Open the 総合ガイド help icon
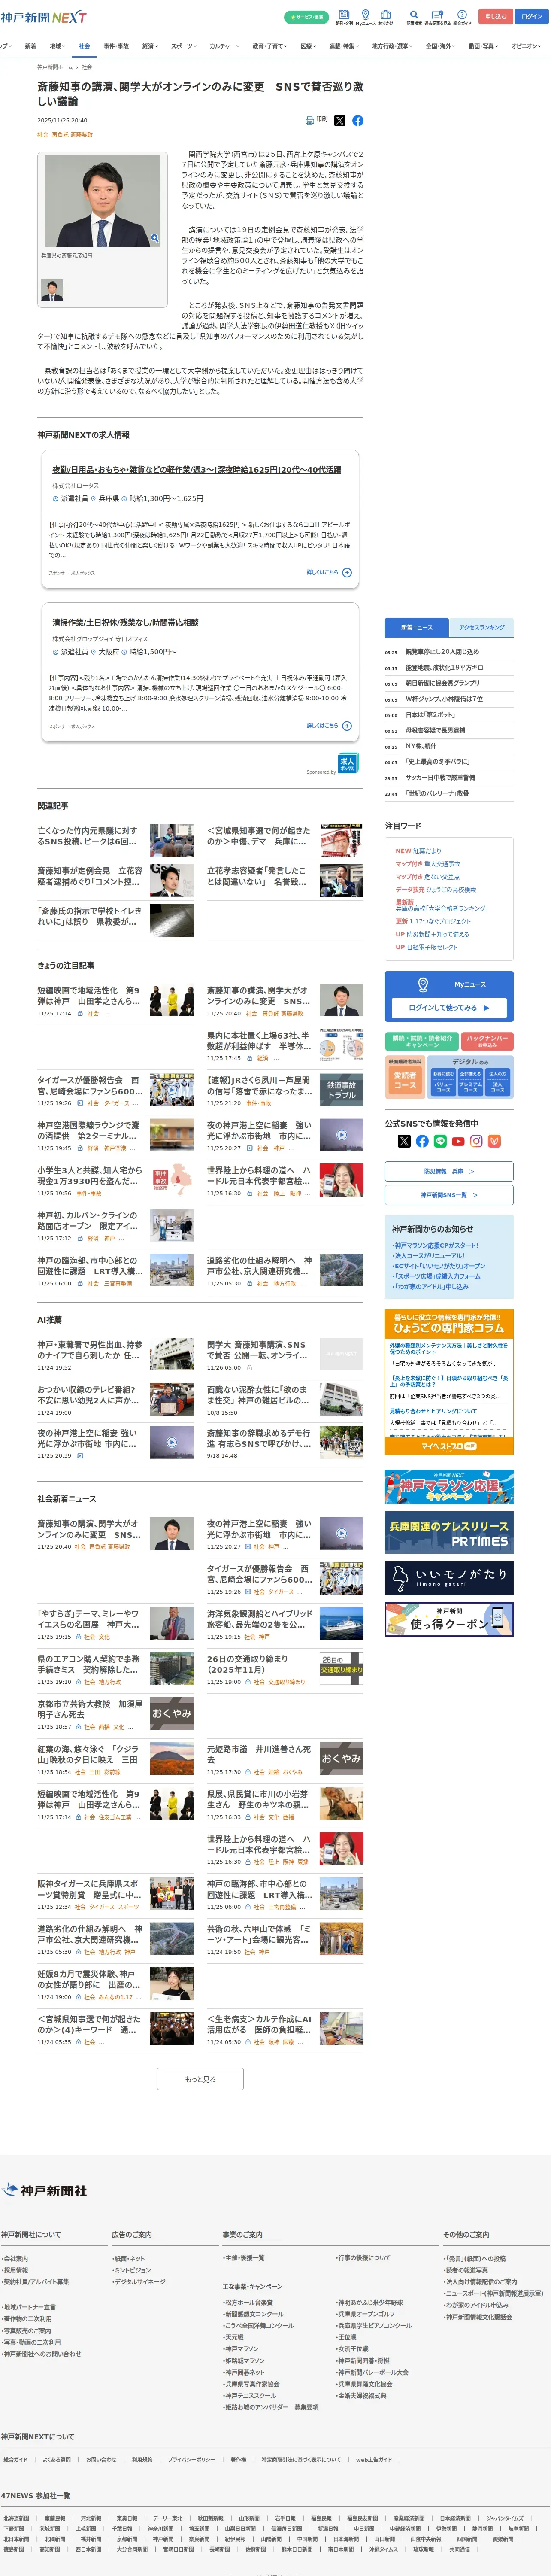 tap(462, 17)
